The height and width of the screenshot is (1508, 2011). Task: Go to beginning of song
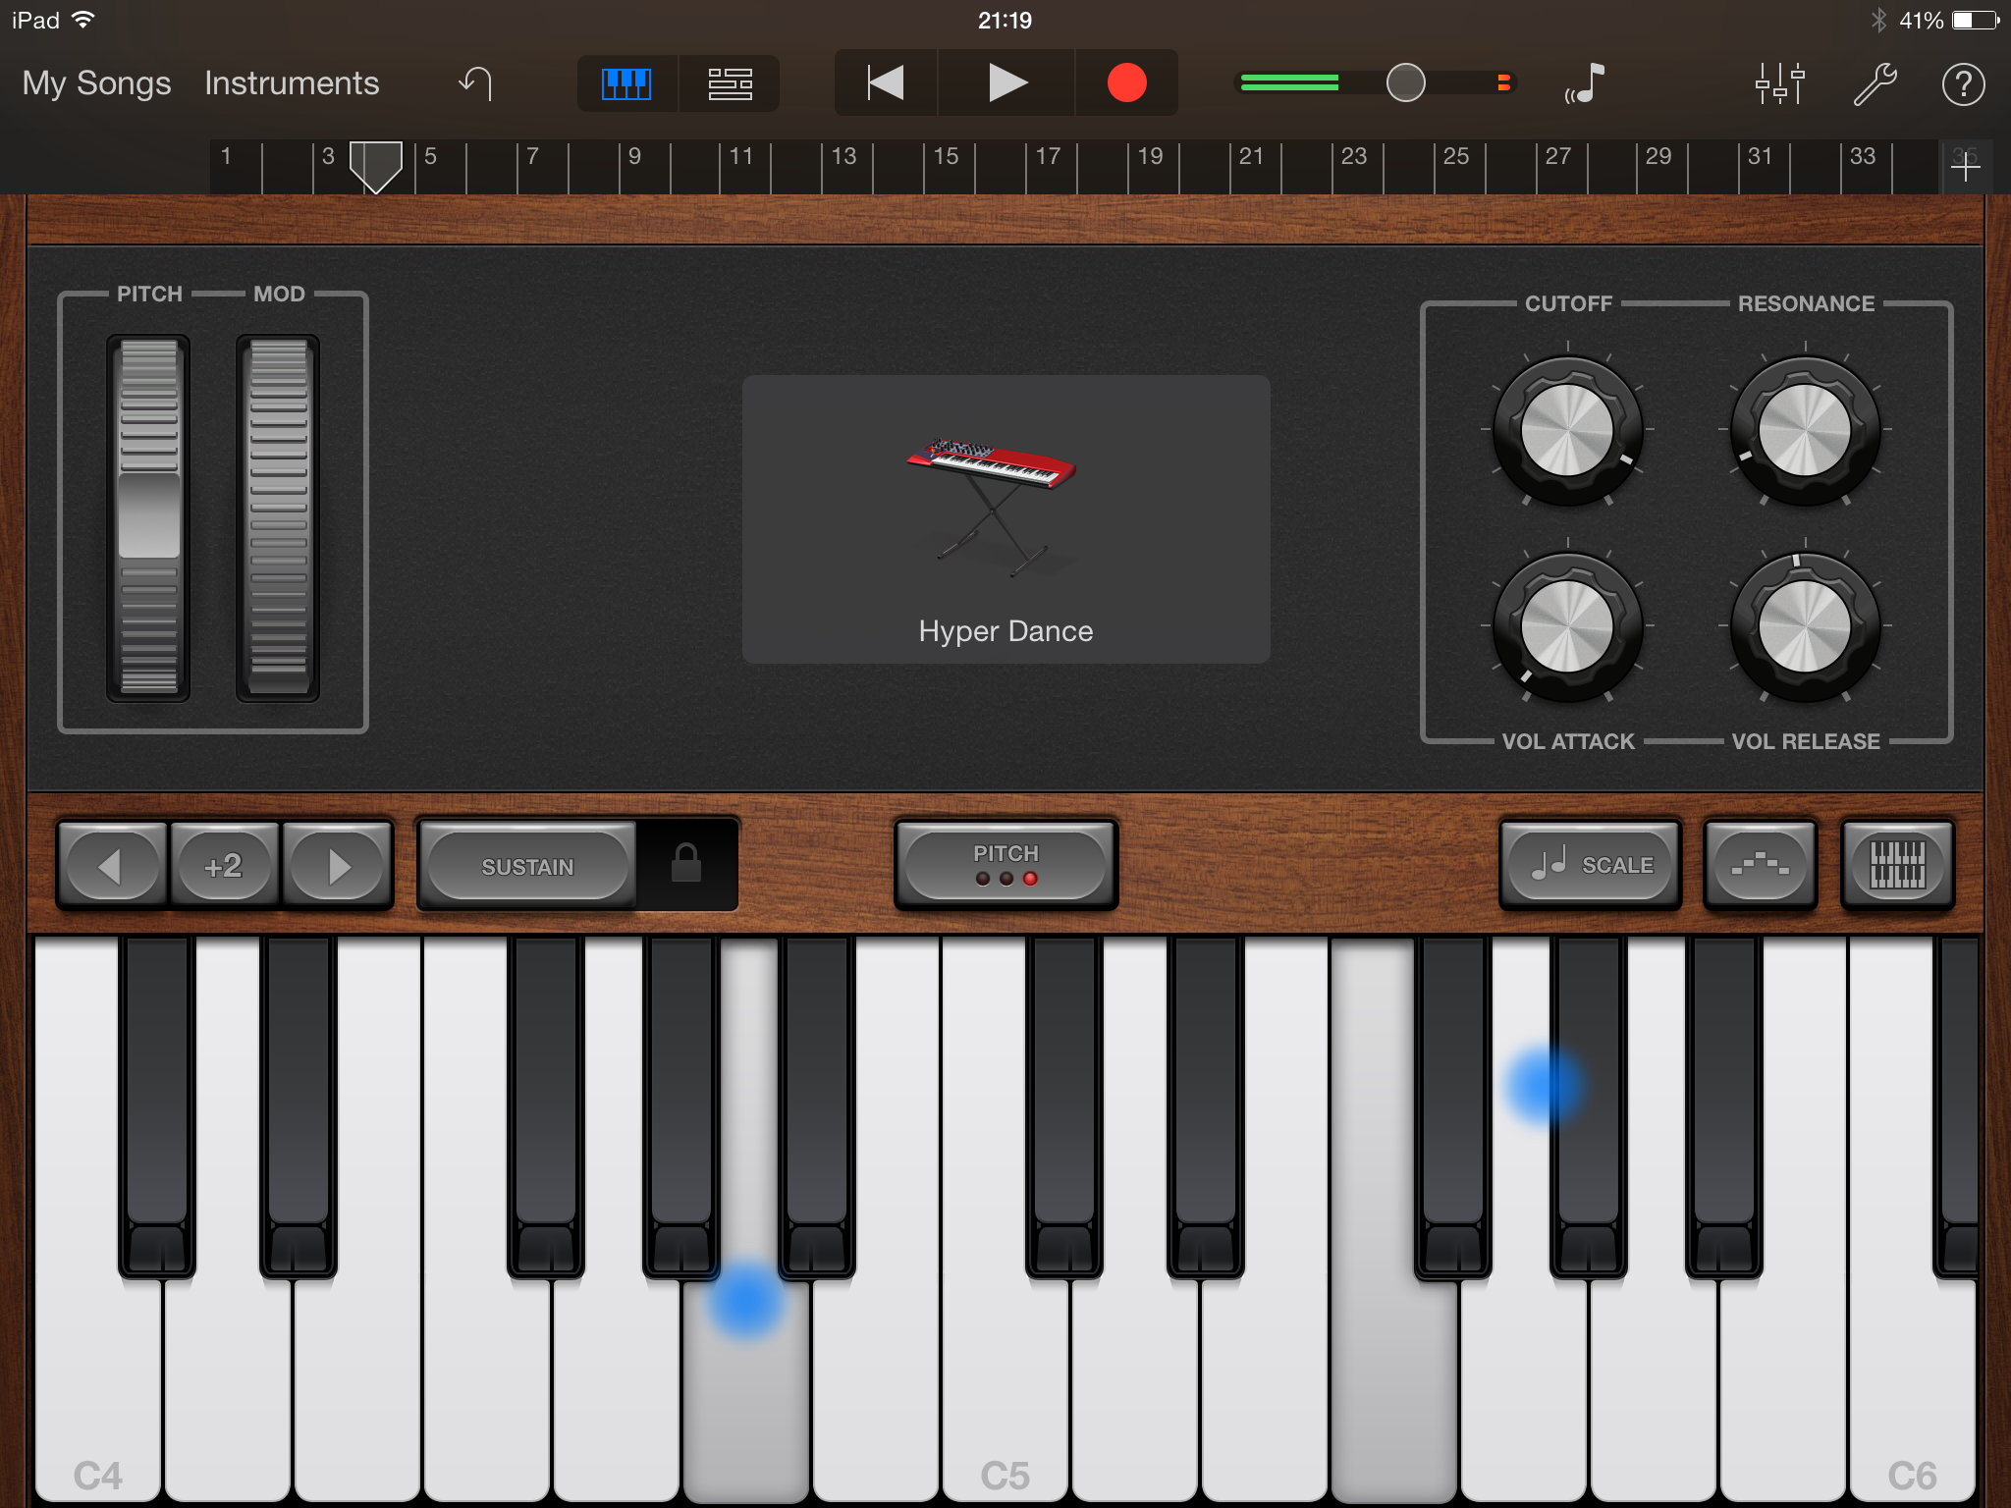(x=886, y=83)
